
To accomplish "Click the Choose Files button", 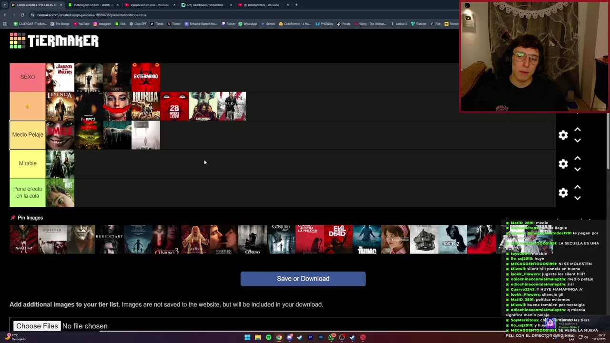I will pyautogui.click(x=37, y=326).
